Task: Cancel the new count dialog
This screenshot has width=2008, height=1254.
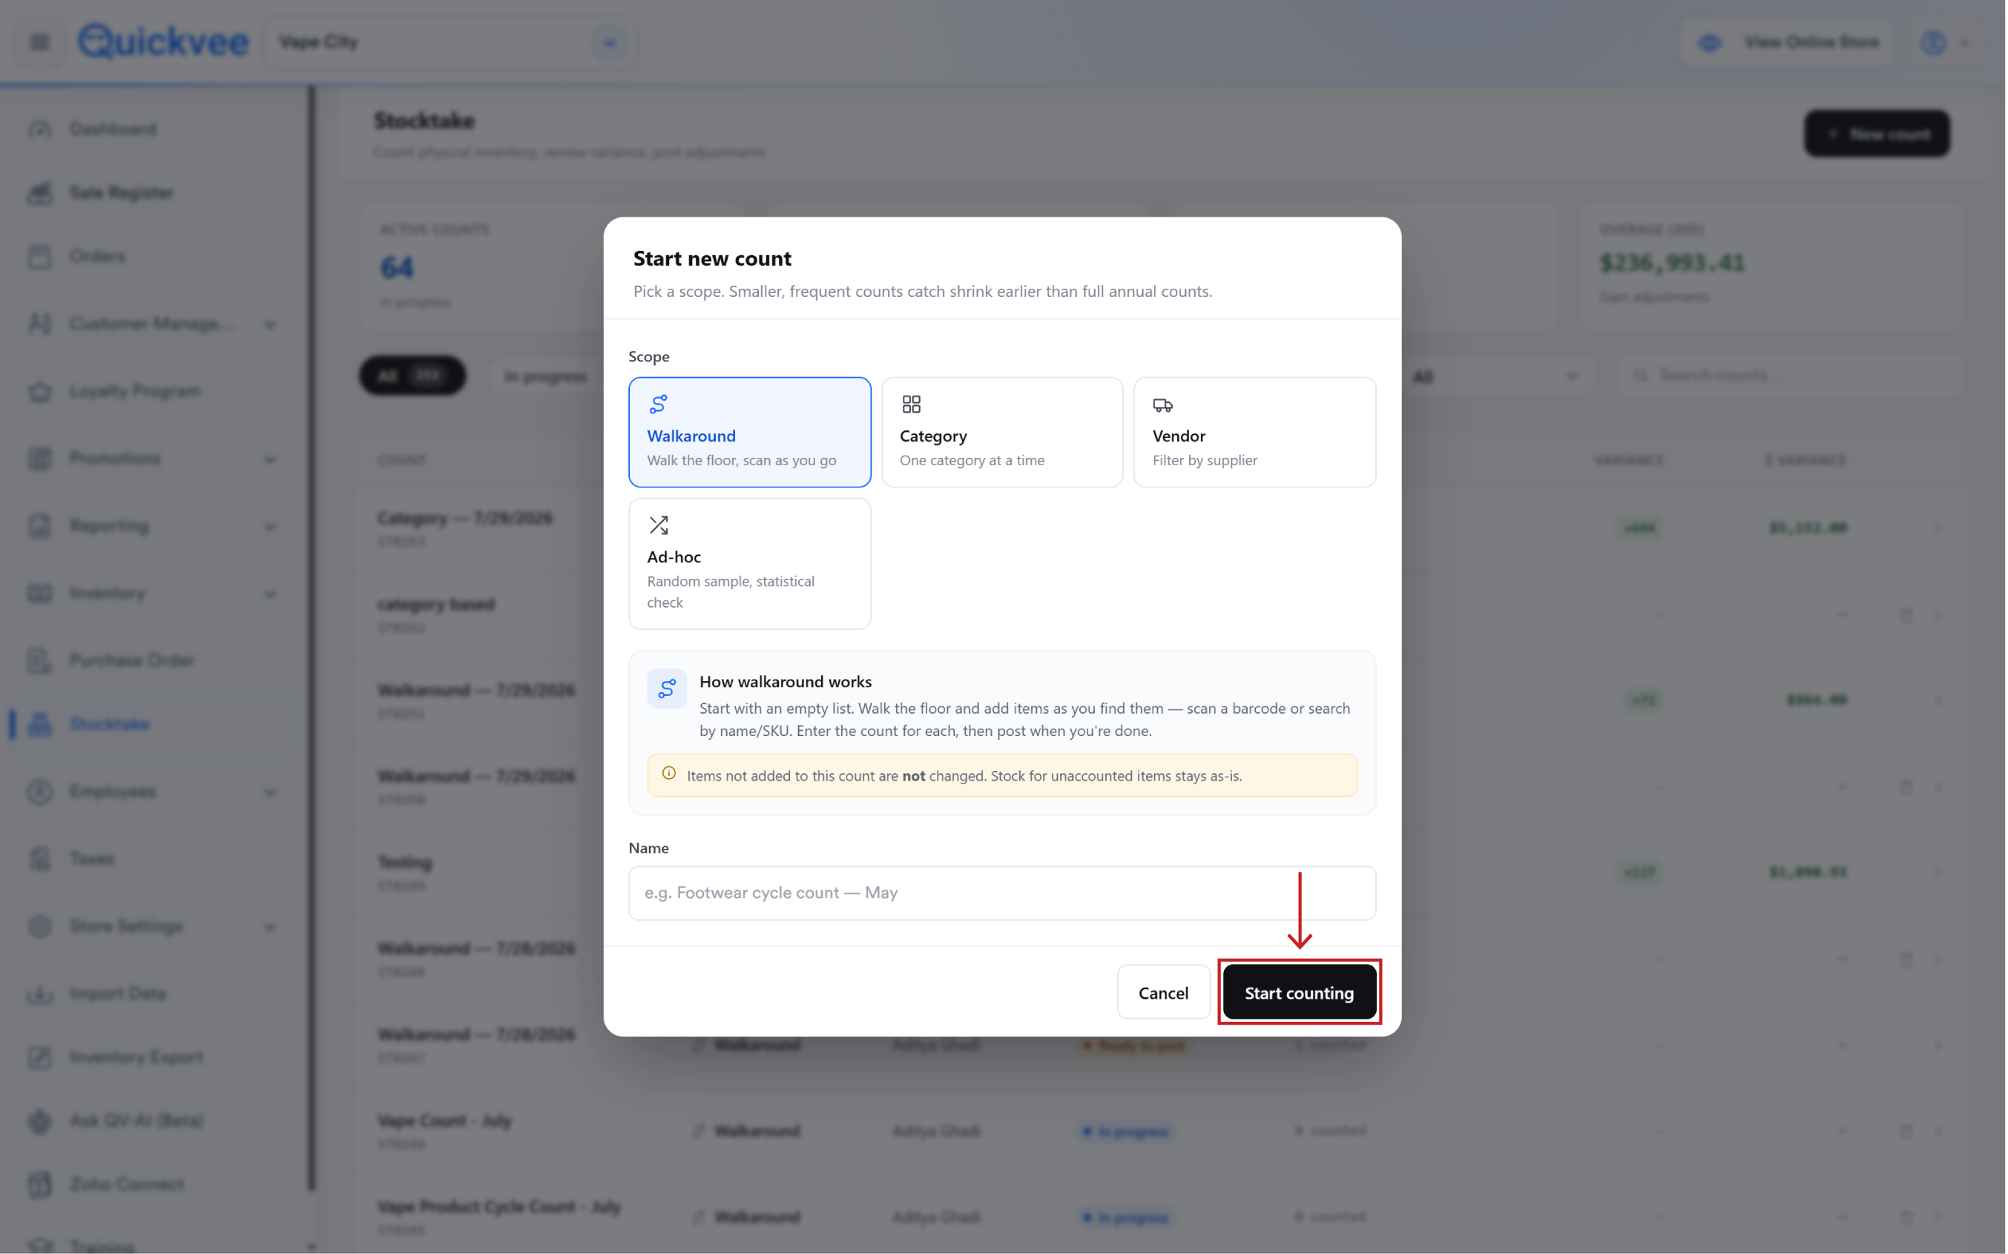Action: 1163,993
